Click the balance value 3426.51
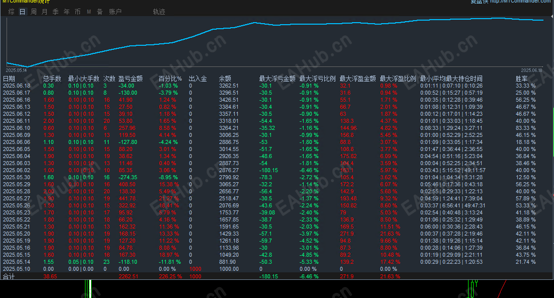554x298 pixels. click(229, 100)
